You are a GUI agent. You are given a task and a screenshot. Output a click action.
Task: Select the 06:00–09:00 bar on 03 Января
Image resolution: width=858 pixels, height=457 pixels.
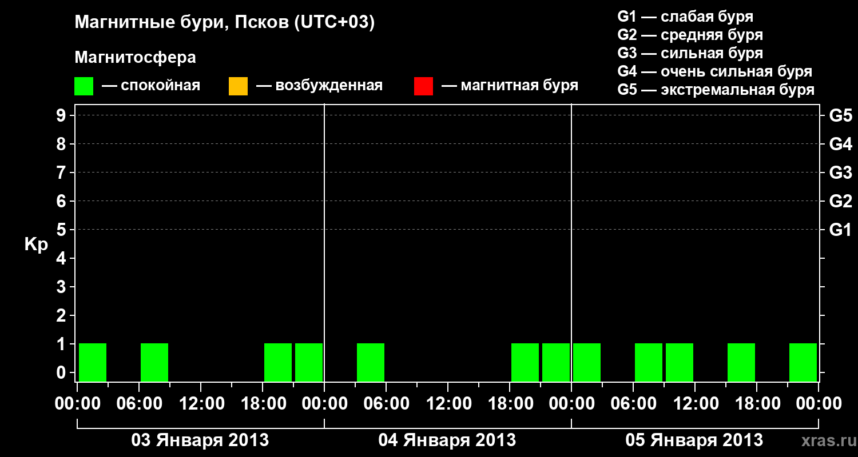tap(154, 362)
